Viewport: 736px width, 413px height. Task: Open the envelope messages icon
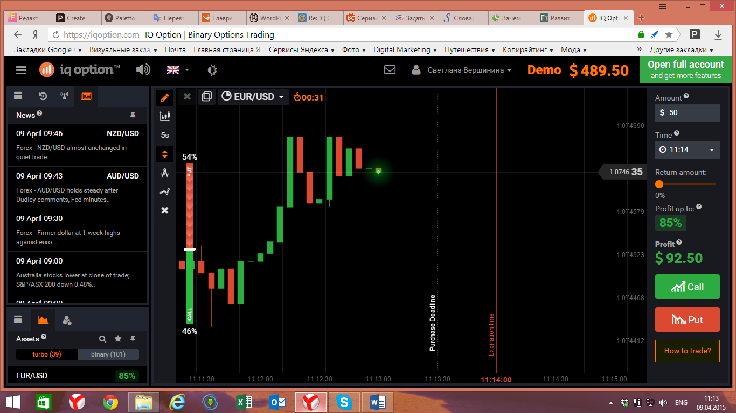(x=390, y=70)
